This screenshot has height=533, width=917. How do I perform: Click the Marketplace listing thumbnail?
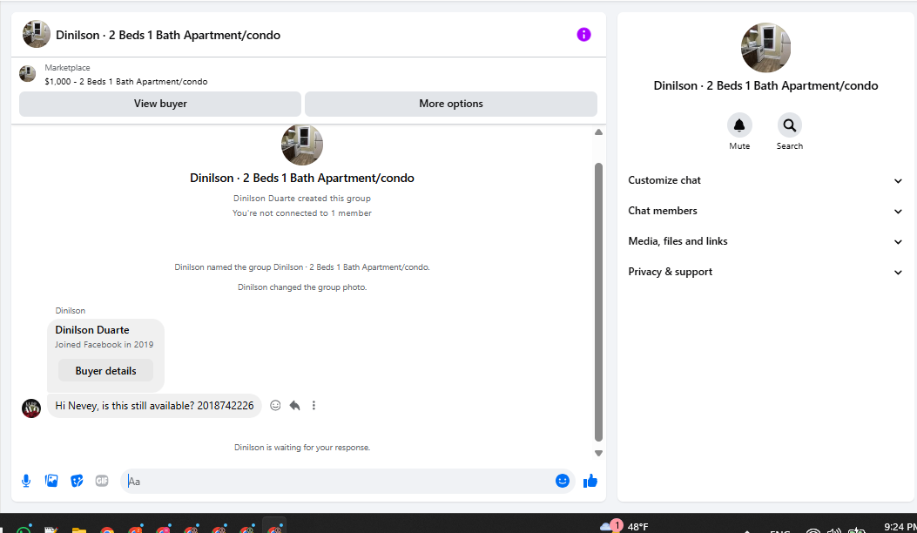[x=28, y=74]
